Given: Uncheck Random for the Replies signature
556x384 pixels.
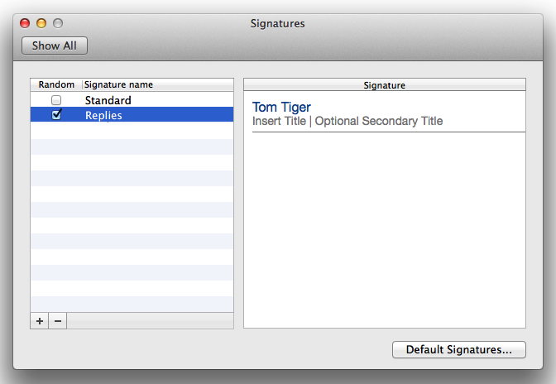Looking at the screenshot, I should pyautogui.click(x=56, y=115).
